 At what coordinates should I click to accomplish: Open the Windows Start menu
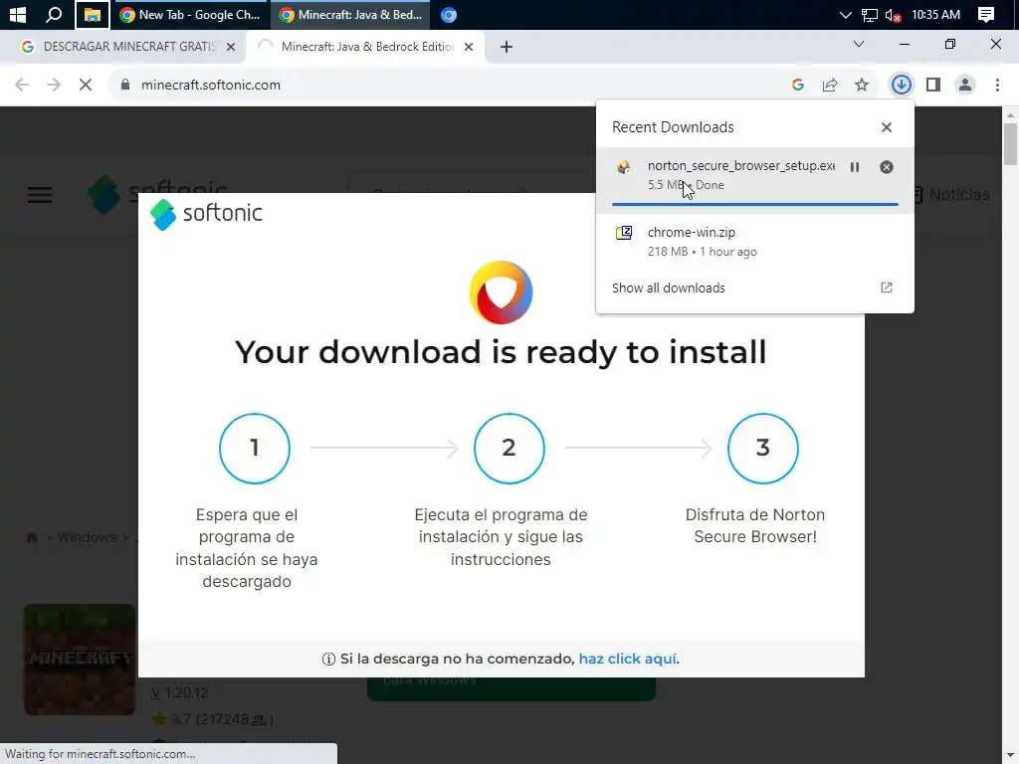(18, 14)
